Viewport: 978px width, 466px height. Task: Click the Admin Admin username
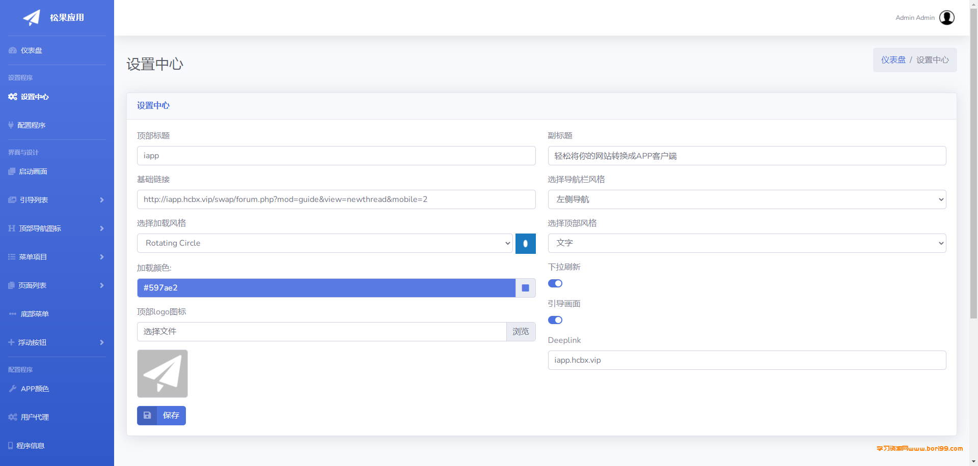click(x=915, y=18)
